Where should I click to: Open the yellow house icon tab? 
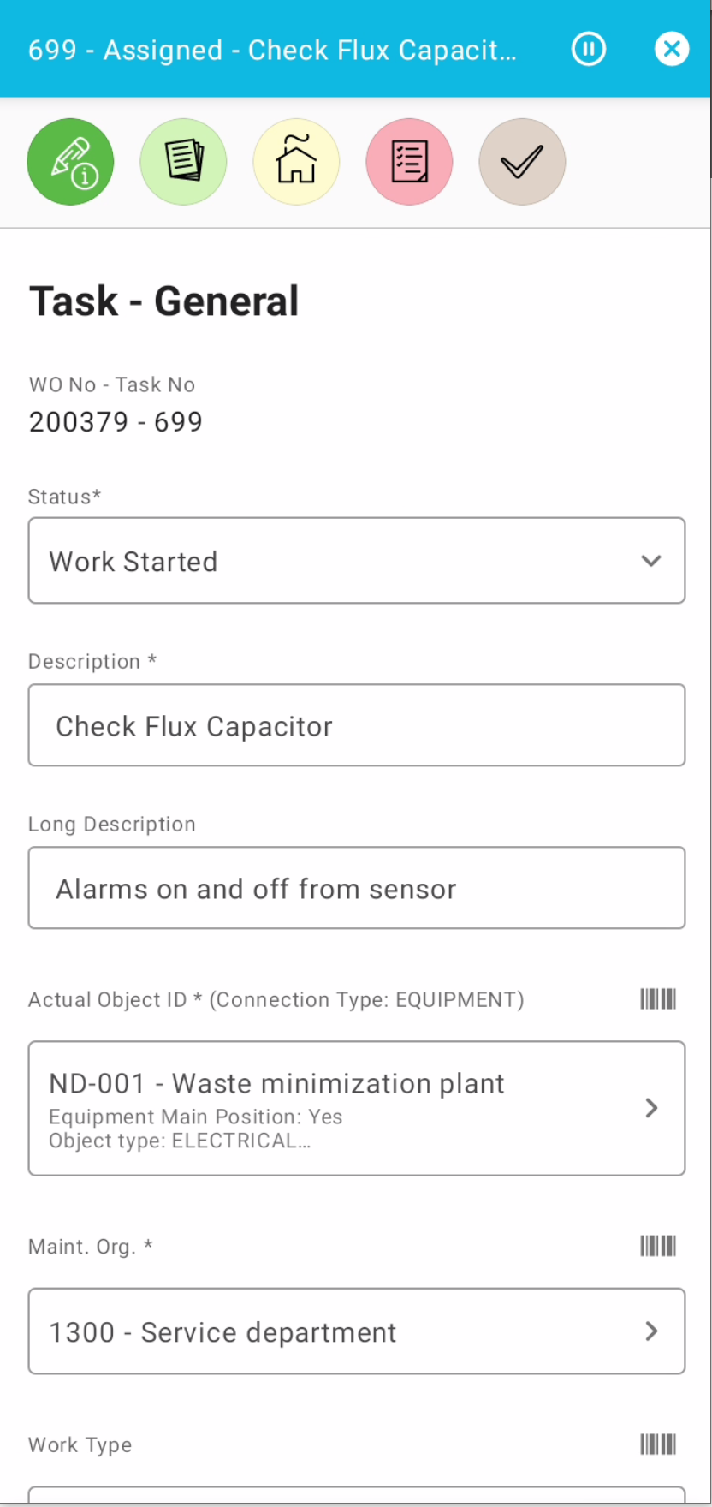296,162
